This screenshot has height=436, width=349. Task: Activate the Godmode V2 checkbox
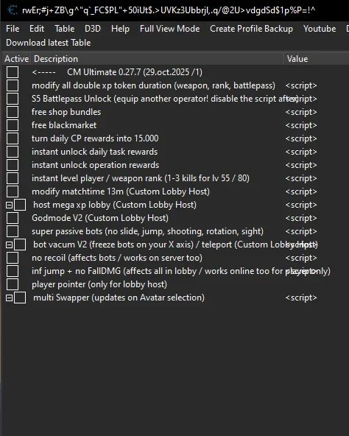pyautogui.click(x=13, y=218)
